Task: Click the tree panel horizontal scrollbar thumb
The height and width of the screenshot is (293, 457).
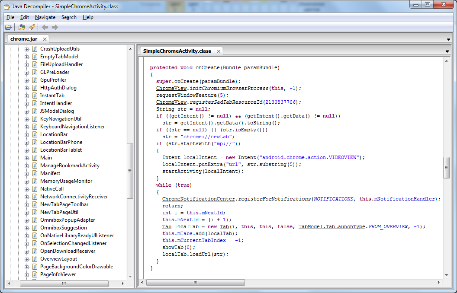Action: (x=64, y=283)
